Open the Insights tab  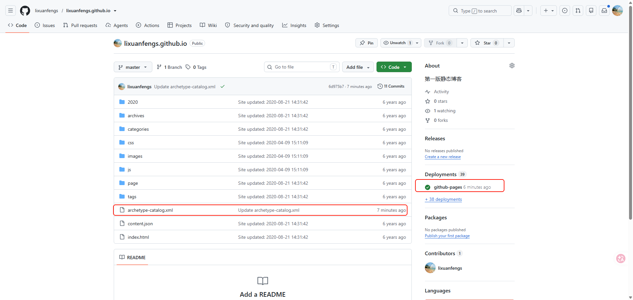294,25
